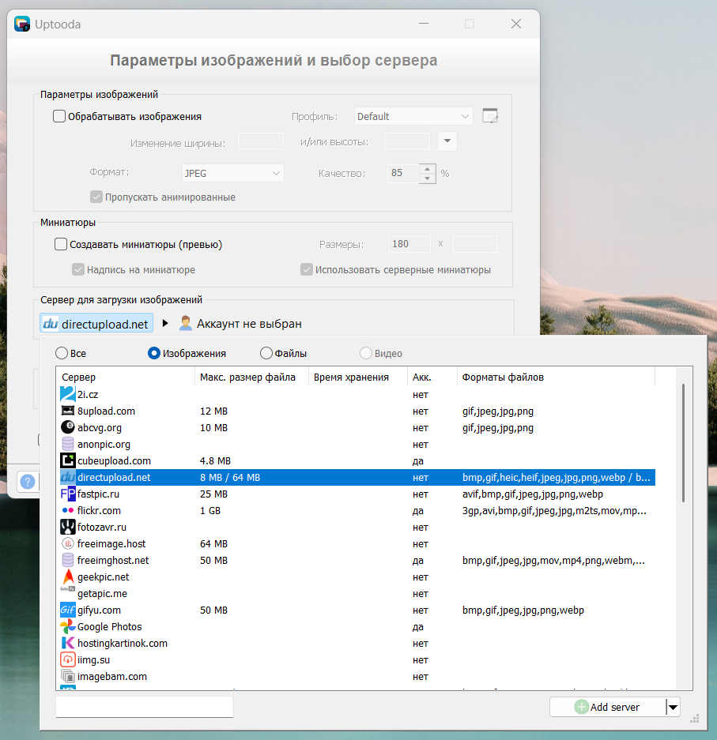Select the 'flickr.com' server name

(x=99, y=510)
